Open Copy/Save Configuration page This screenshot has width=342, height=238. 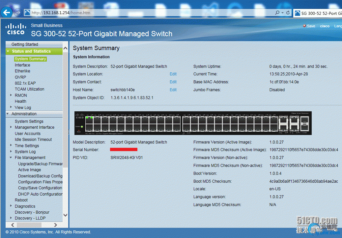point(40,188)
